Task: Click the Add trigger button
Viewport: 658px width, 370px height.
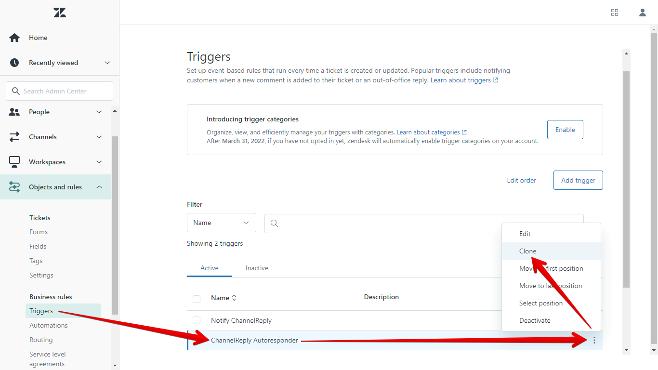Action: (578, 180)
